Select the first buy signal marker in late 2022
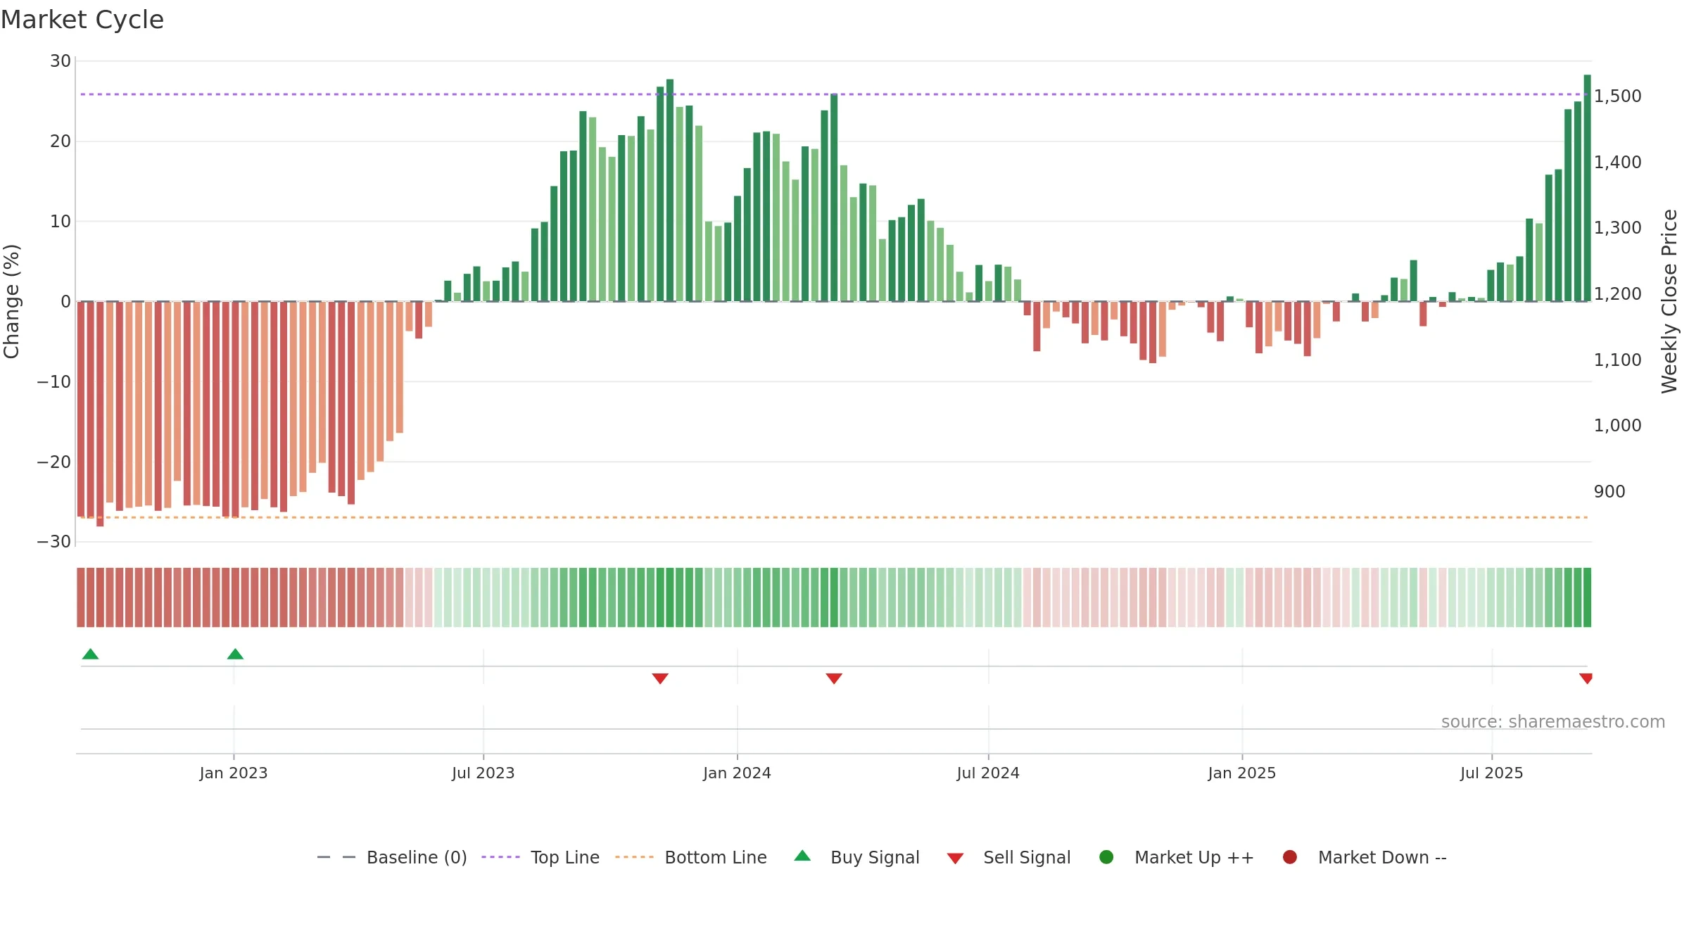This screenshot has width=1689, height=950. 90,654
